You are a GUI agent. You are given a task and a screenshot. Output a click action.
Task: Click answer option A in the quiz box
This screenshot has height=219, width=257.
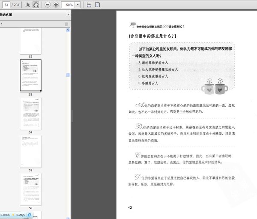(x=153, y=63)
